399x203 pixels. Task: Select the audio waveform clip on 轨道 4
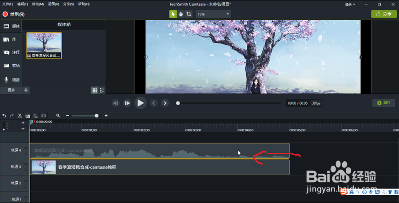click(x=160, y=151)
